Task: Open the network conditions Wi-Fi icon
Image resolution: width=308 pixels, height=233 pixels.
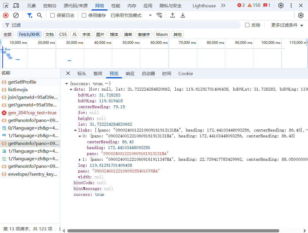Action: tap(159, 15)
